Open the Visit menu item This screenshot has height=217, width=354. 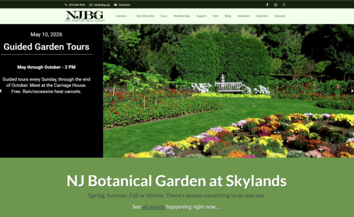215,16
